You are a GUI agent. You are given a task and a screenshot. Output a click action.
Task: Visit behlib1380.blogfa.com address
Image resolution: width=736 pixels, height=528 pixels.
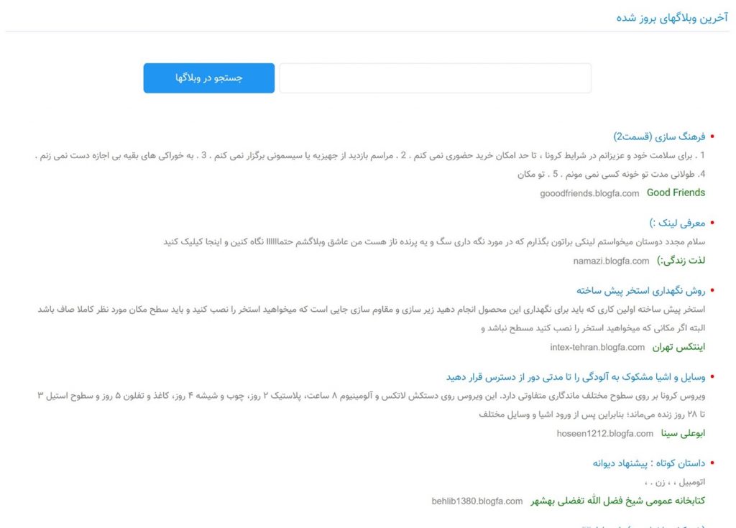coord(477,501)
